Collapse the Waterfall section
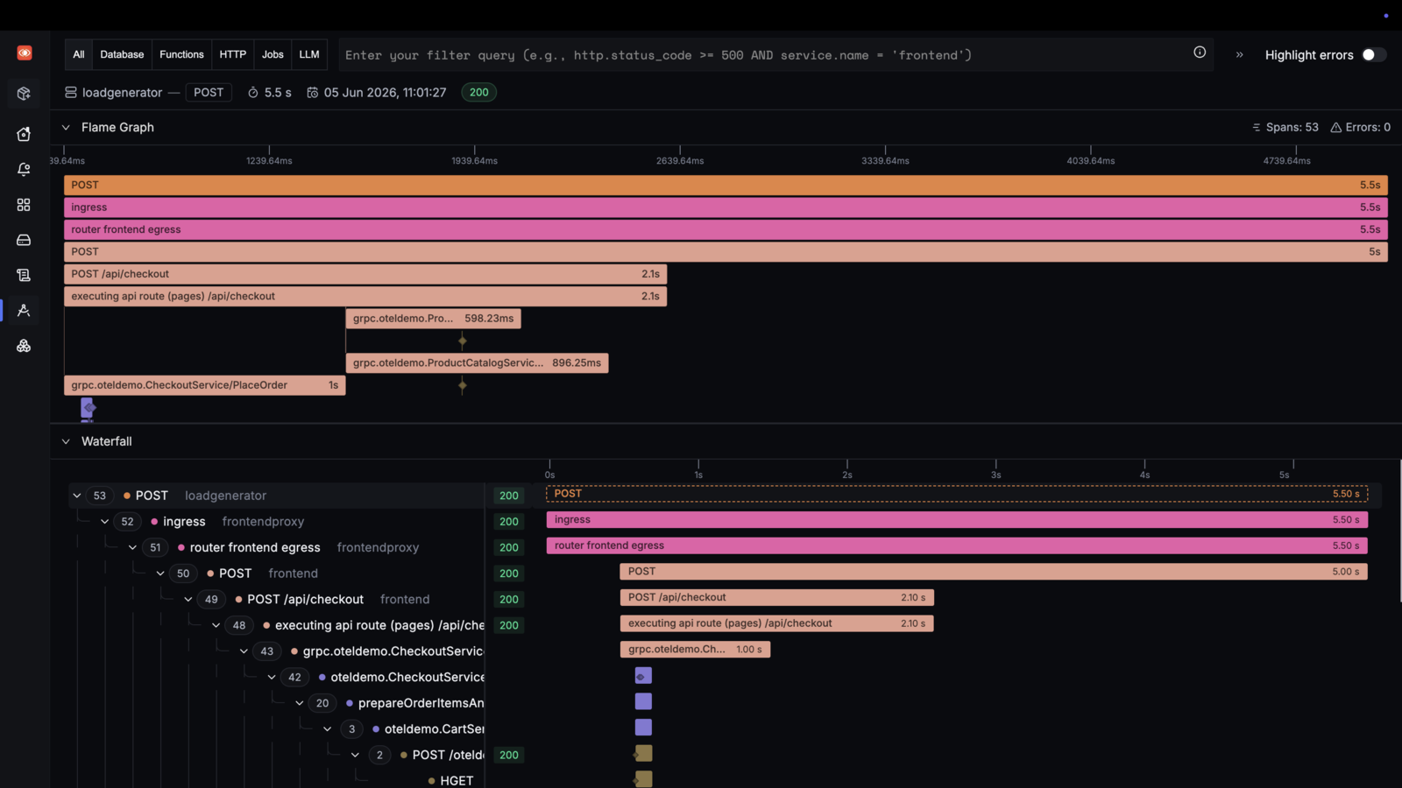The width and height of the screenshot is (1402, 788). tap(66, 441)
